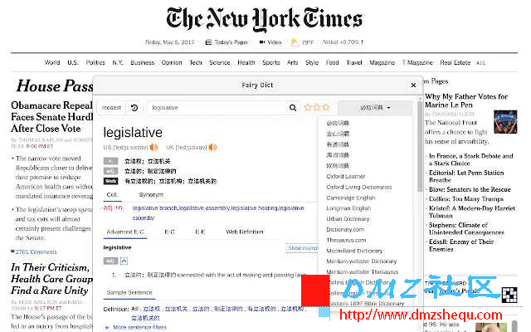
Task: Select Oxford Learner from dictionary list
Action: (x=345, y=176)
